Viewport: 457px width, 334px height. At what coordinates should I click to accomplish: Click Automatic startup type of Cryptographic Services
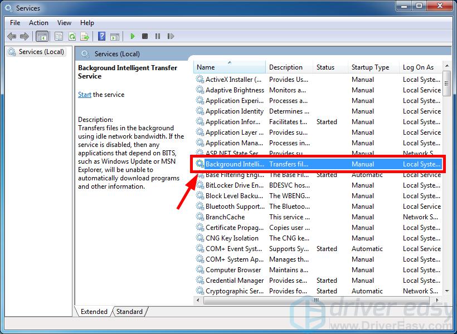point(367,291)
